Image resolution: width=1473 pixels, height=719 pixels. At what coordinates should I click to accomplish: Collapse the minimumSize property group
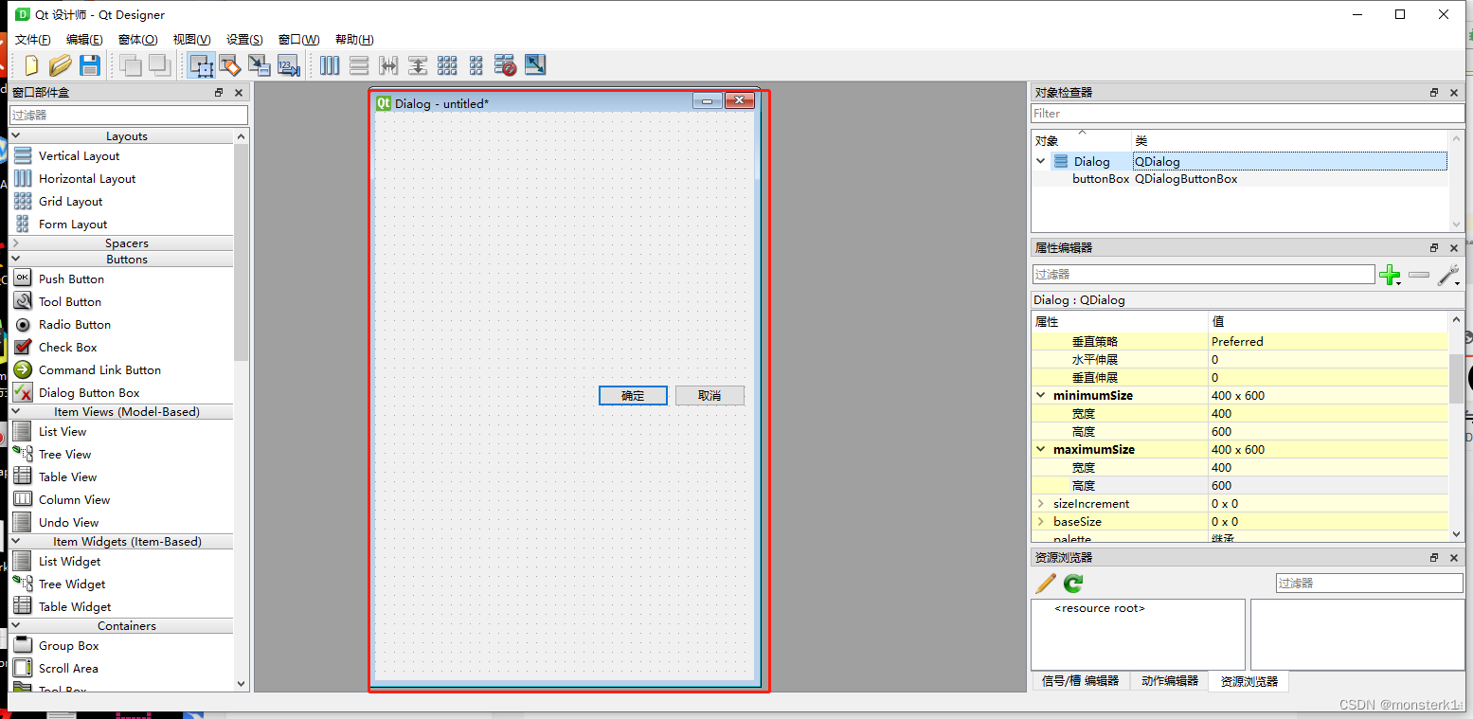coord(1039,395)
